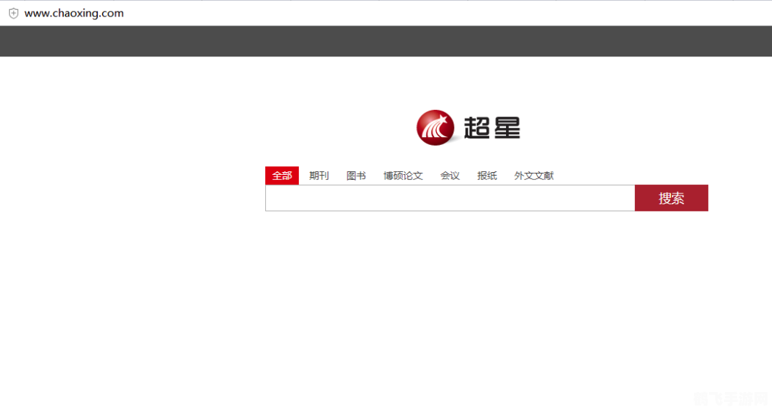Viewport: 772px width, 412px height.
Task: Open the 报纸 newspapers tab
Action: click(487, 175)
